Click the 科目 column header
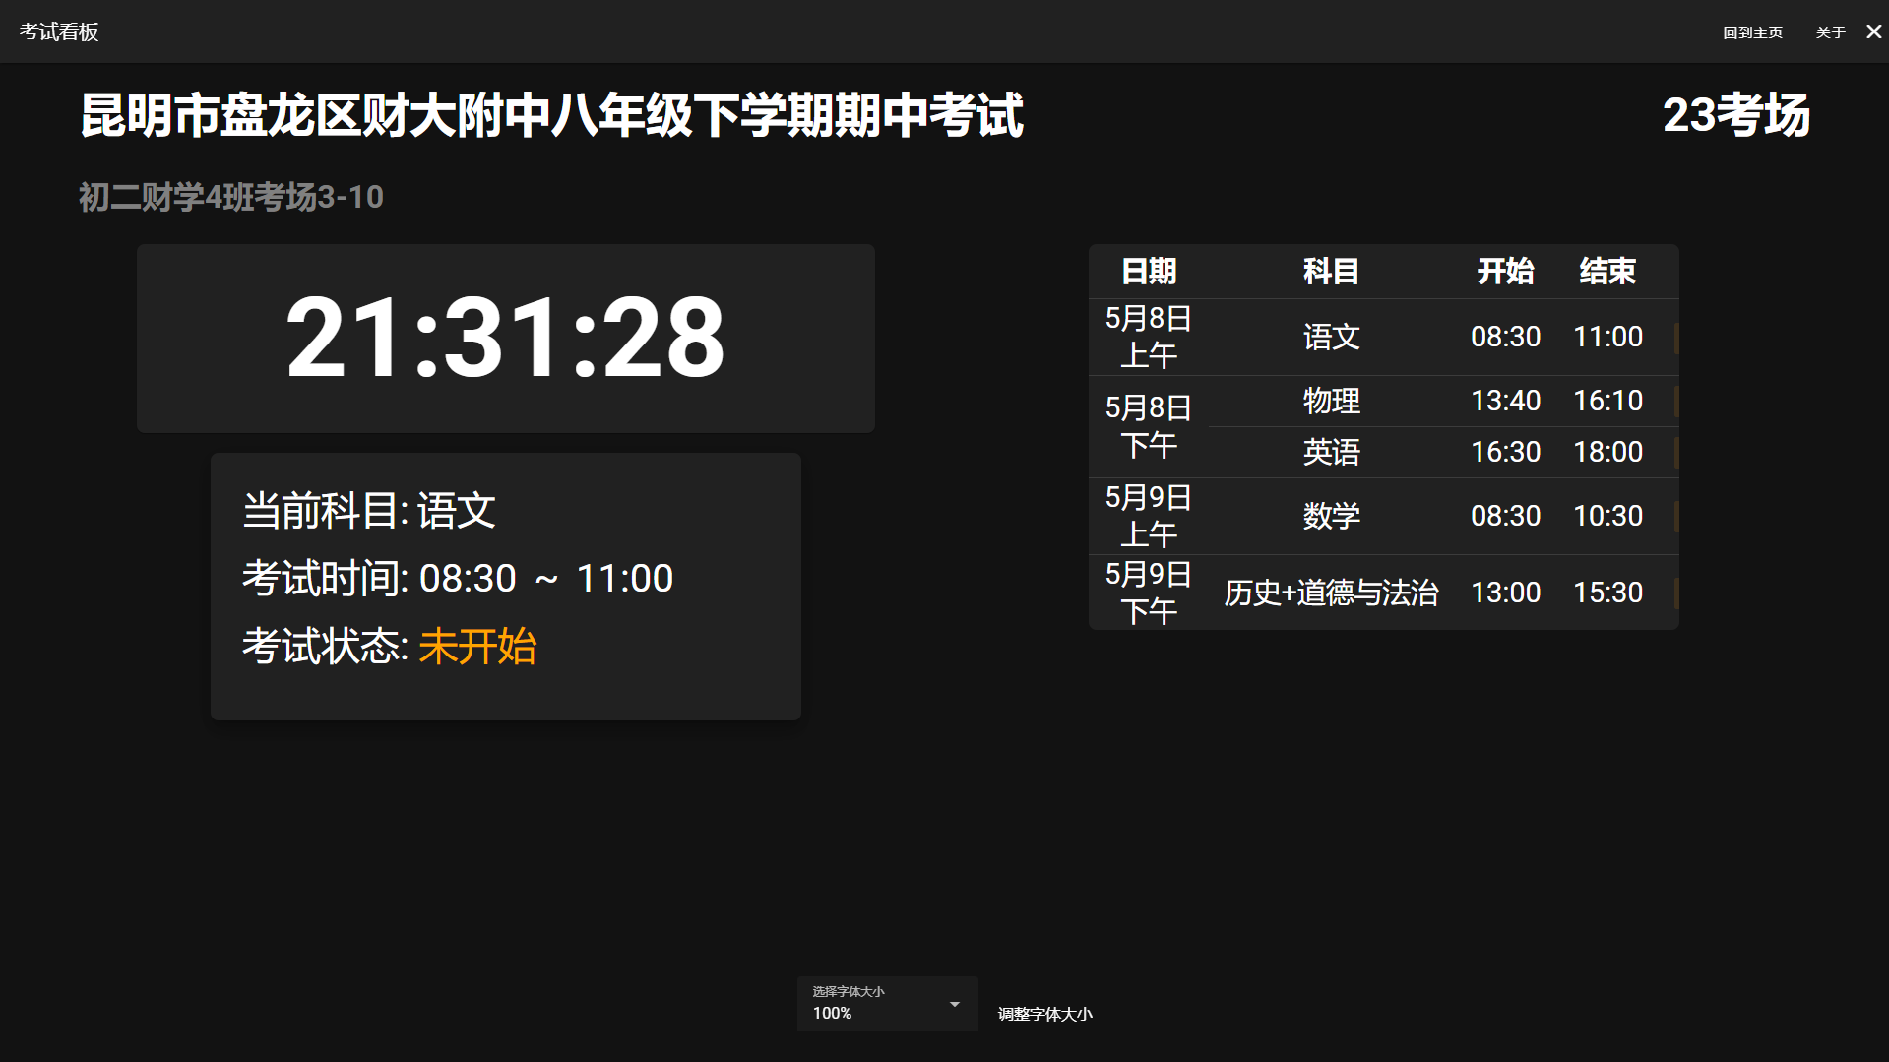 click(x=1331, y=271)
